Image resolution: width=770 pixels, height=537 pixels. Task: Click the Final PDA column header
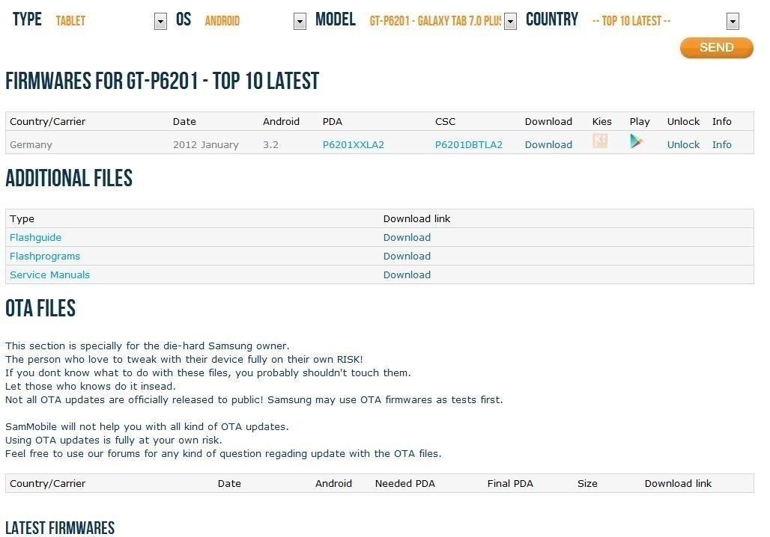(x=510, y=484)
